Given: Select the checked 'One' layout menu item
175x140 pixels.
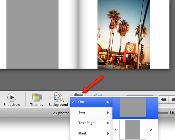Looking at the screenshot, I should tap(91, 102).
